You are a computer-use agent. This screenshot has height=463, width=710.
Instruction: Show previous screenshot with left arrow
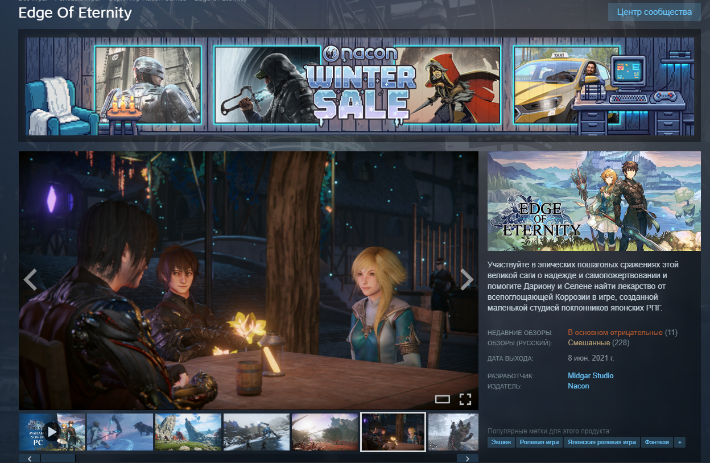click(30, 279)
